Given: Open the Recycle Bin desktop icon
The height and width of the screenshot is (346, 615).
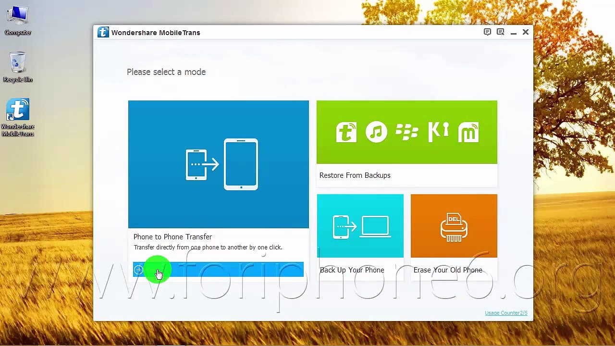Looking at the screenshot, I should [x=18, y=67].
